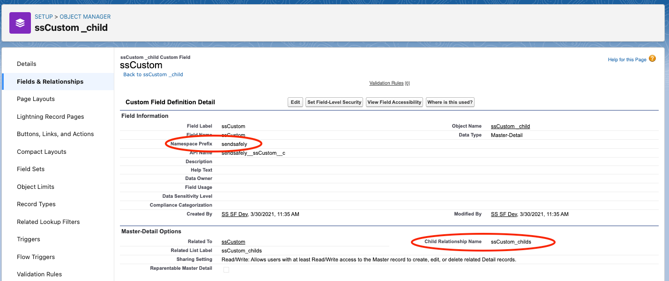Click OBJECT MANAGER breadcrumb link

[85, 17]
